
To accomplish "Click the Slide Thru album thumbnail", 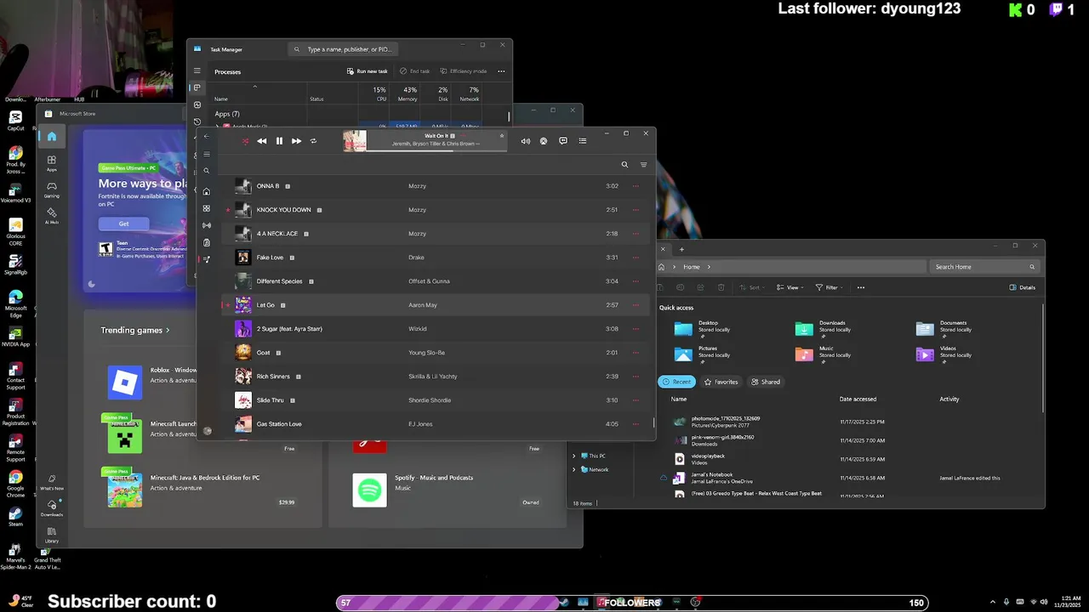I will coord(243,400).
